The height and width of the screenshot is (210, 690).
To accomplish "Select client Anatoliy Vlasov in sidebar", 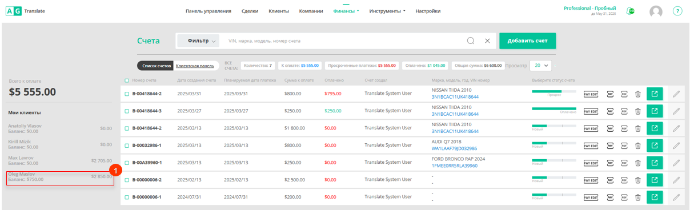I will 60,128.
